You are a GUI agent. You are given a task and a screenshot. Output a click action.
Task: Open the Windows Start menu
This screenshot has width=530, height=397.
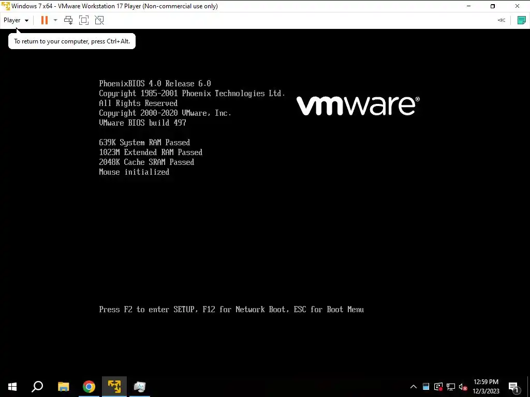[12, 387]
